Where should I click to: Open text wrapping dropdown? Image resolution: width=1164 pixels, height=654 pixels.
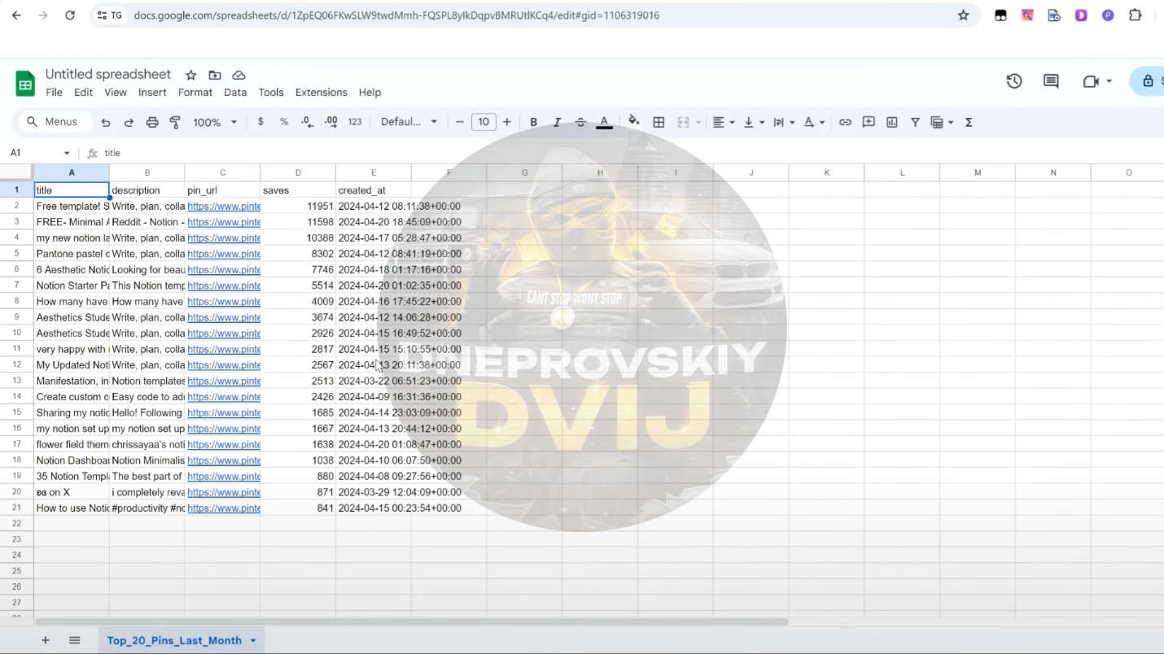784,122
